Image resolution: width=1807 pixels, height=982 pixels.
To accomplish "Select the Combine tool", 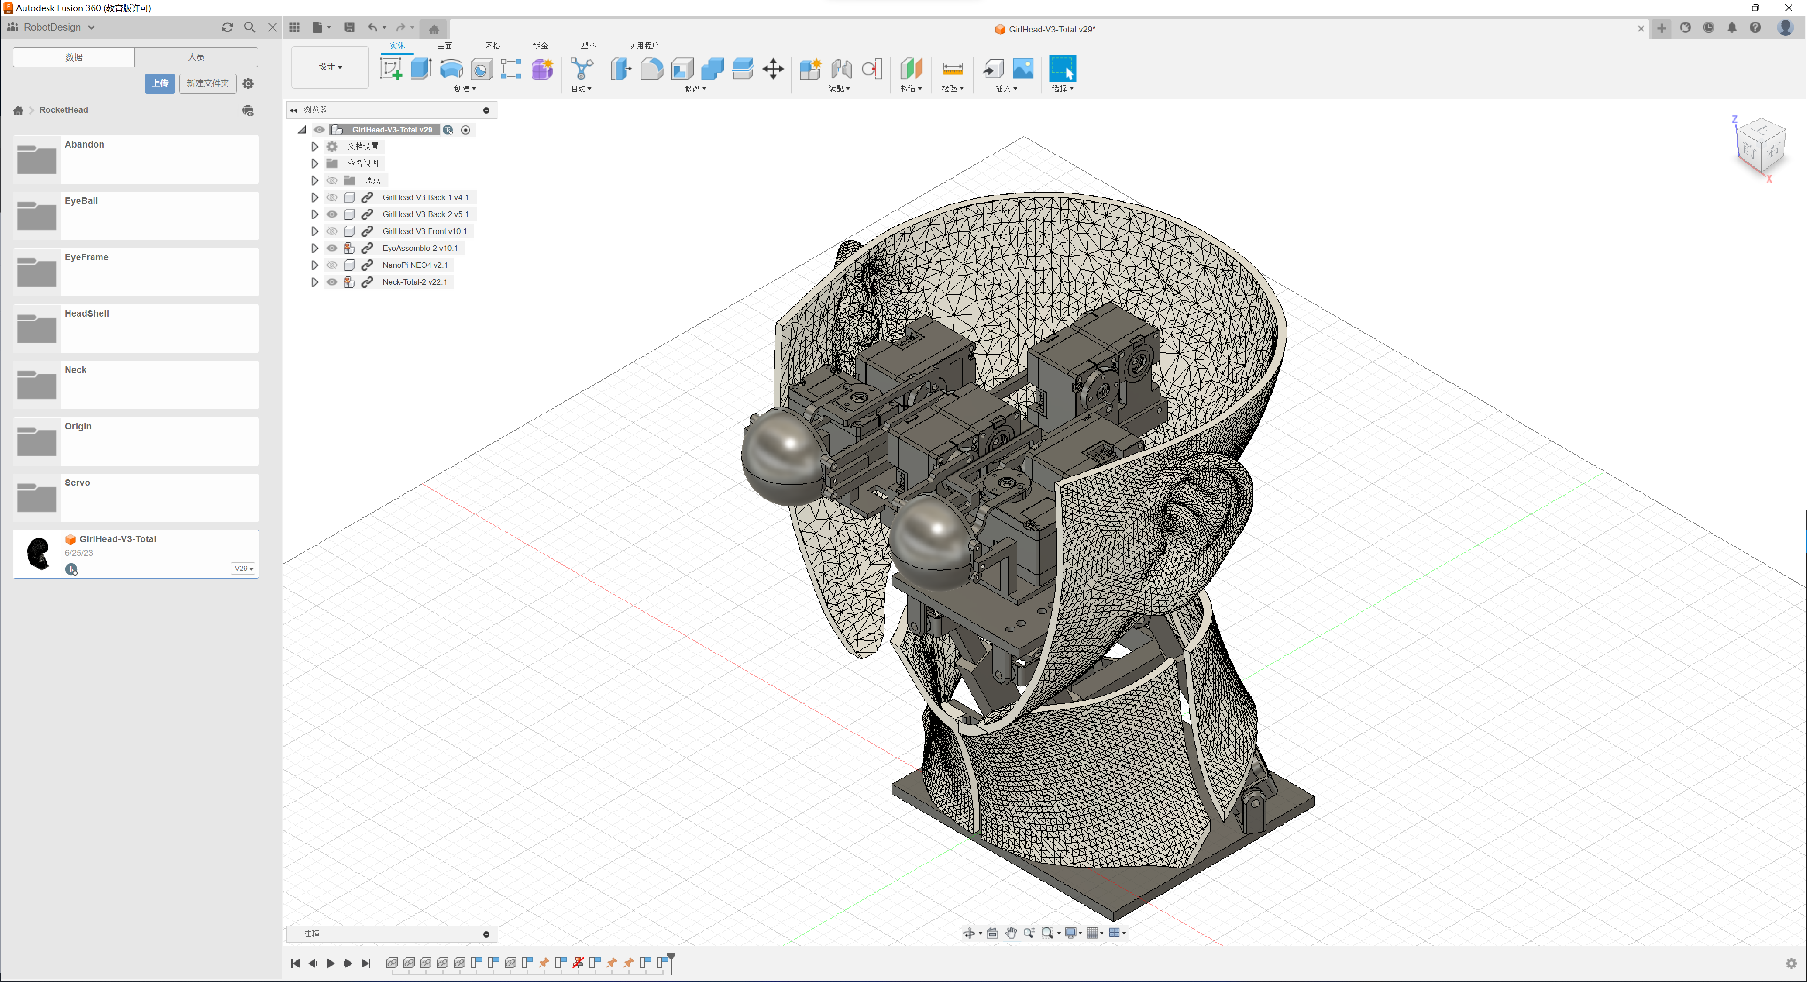I will pyautogui.click(x=712, y=69).
